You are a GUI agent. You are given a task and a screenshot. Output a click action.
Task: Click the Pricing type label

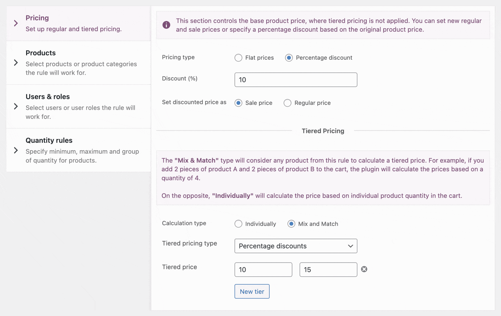(178, 57)
